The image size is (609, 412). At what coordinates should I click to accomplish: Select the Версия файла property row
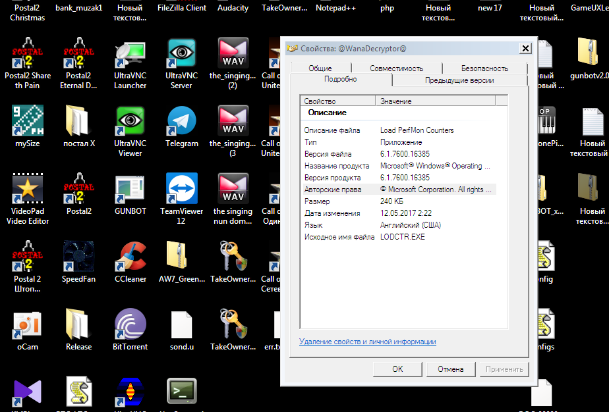click(x=399, y=154)
